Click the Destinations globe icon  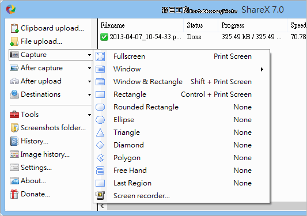14,94
